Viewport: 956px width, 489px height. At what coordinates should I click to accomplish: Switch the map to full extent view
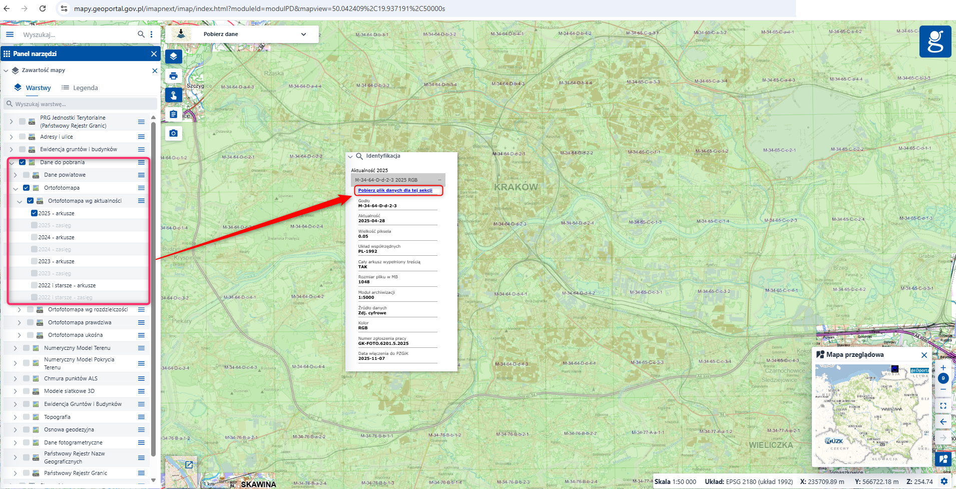pos(943,405)
